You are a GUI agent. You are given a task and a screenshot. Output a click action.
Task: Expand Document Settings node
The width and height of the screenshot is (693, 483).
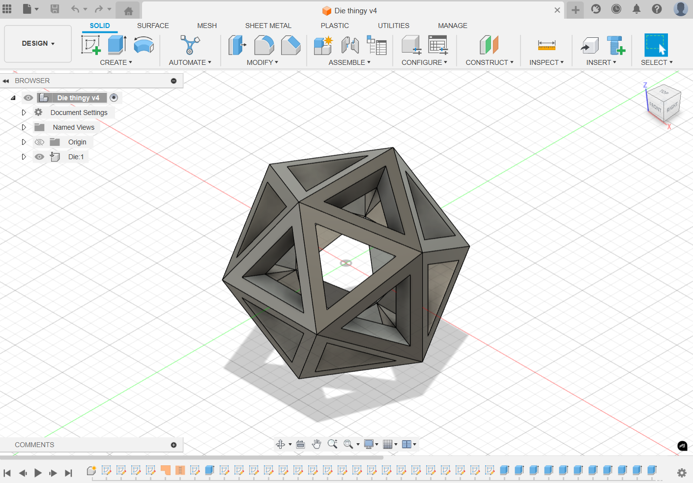pyautogui.click(x=24, y=113)
